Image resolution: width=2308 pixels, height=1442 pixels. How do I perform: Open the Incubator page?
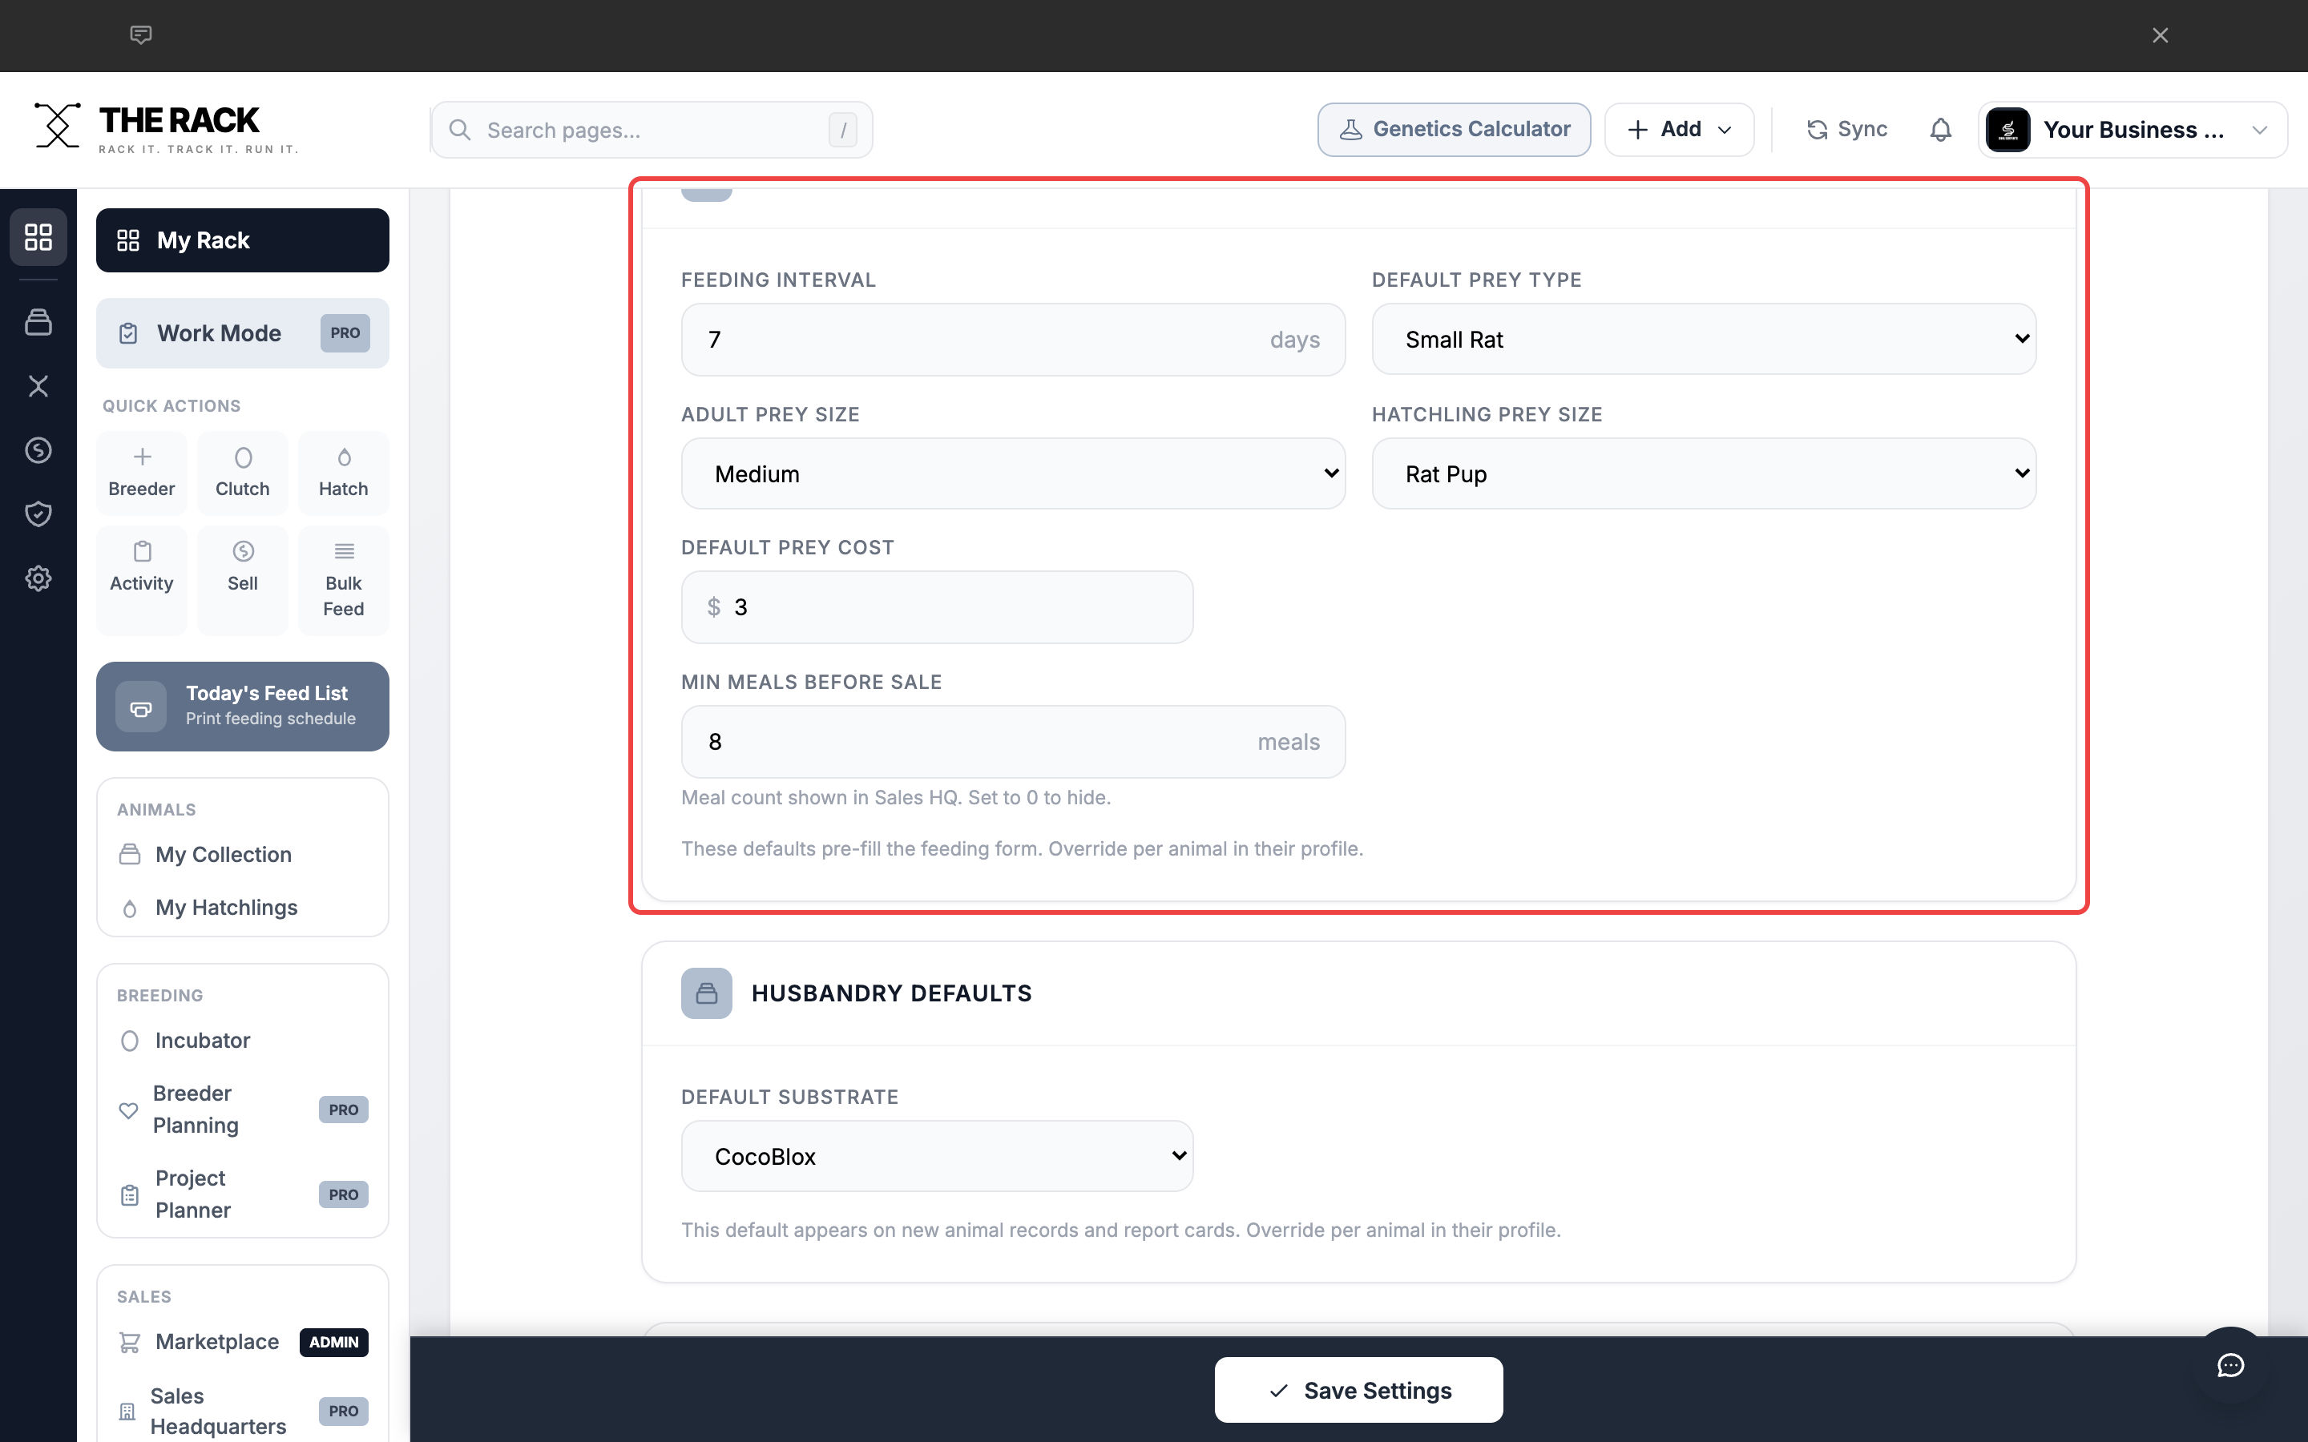(242, 1041)
